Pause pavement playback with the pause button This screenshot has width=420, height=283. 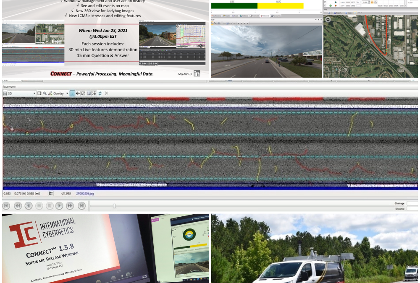click(50, 205)
